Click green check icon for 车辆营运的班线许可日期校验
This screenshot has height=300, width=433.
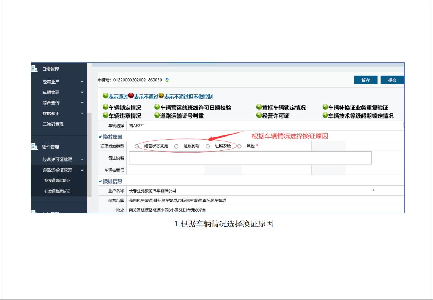point(157,107)
